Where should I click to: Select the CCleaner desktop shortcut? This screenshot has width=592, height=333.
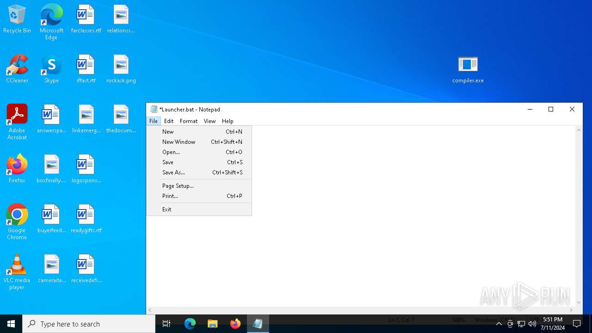click(17, 69)
